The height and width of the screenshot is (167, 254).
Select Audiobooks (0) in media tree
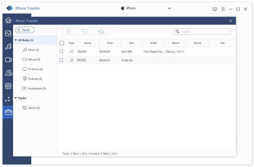point(34,88)
